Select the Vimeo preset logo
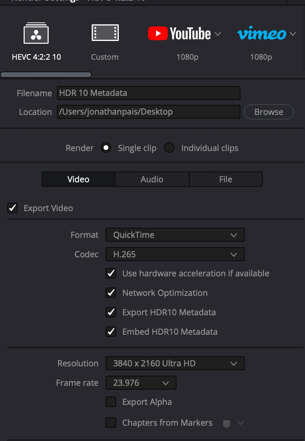Screen dimensions: 305x441 (x=262, y=34)
